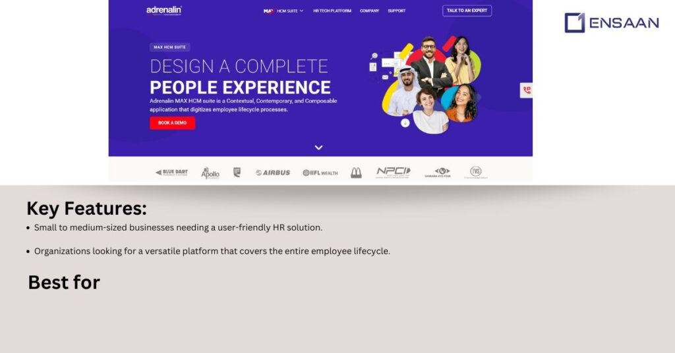The width and height of the screenshot is (675, 353).
Task: Click the Sankara Eye Foundation logo
Action: pos(438,173)
